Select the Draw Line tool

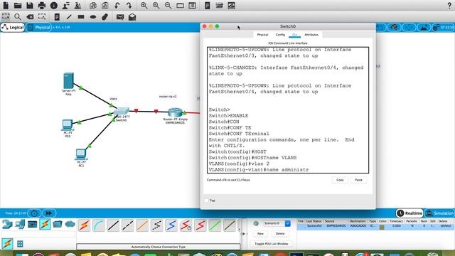(x=69, y=17)
